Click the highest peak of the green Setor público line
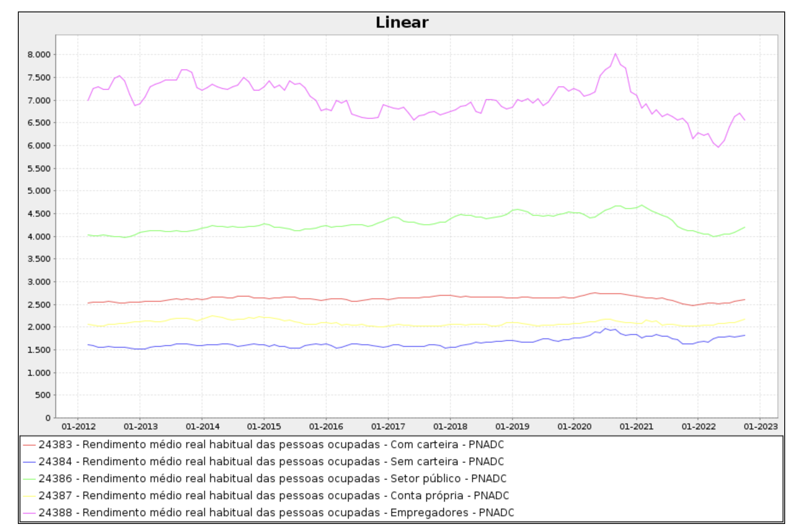Screen dimensions: 803x532 [x=642, y=205]
